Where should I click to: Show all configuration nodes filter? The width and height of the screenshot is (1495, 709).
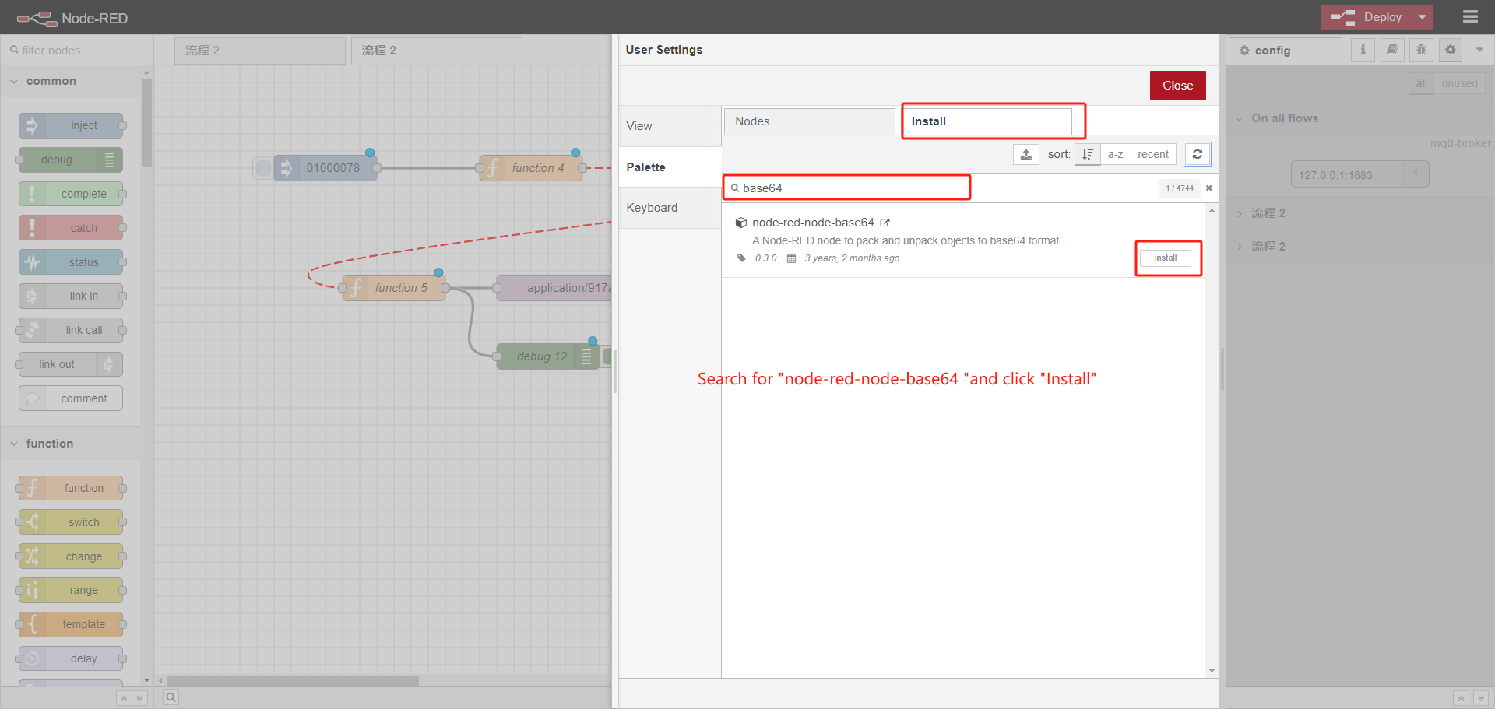tap(1421, 83)
